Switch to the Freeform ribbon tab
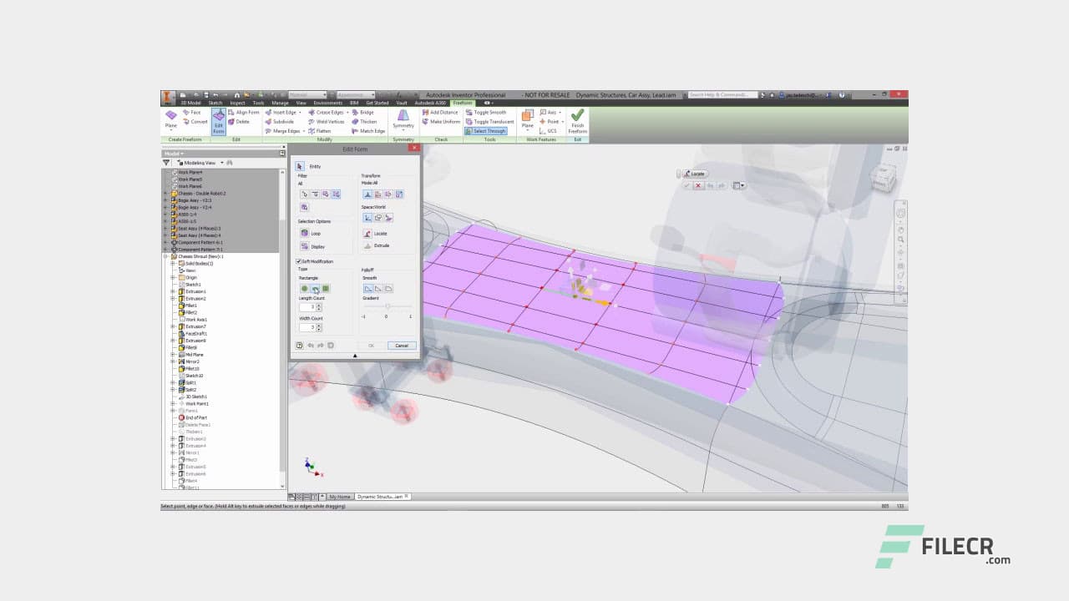Screen dimensions: 1069x601 pos(461,104)
